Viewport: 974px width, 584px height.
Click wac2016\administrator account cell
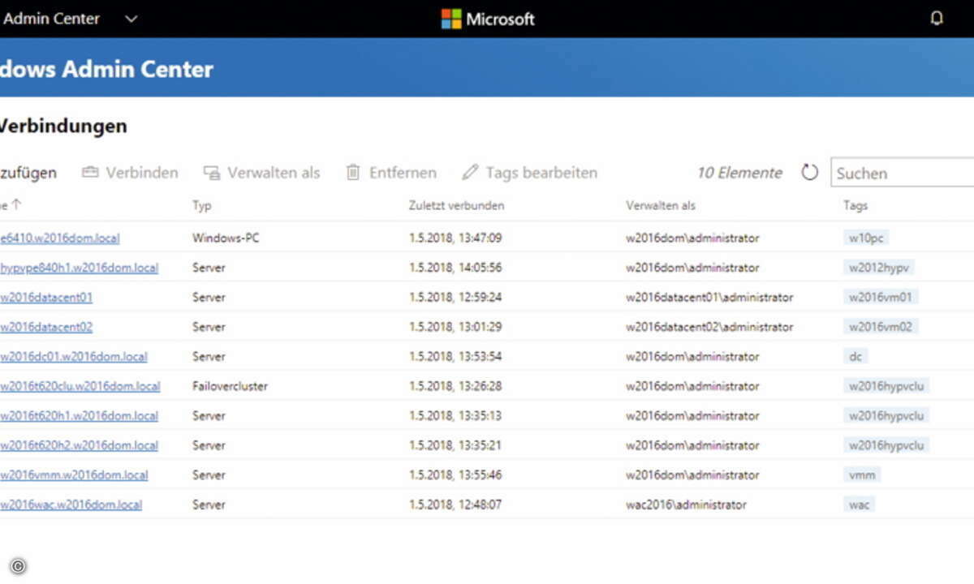(x=686, y=505)
